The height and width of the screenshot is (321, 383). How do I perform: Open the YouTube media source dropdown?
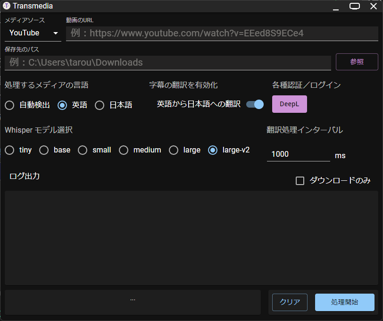pos(33,33)
